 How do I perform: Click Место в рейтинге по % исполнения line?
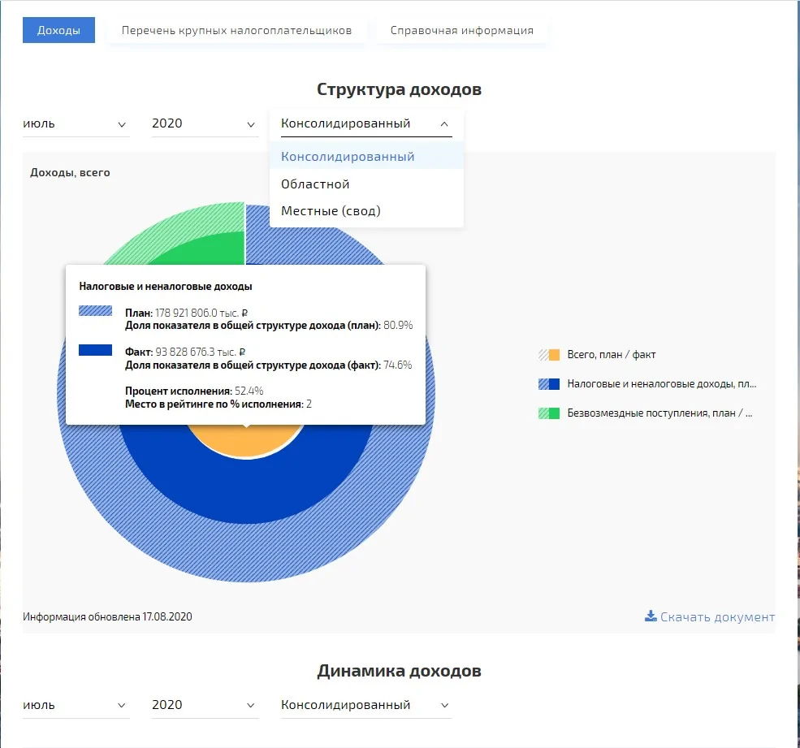[218, 404]
